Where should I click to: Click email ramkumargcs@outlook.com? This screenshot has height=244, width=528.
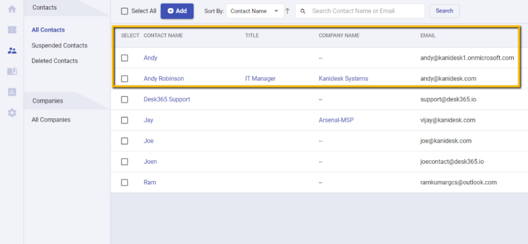(458, 182)
